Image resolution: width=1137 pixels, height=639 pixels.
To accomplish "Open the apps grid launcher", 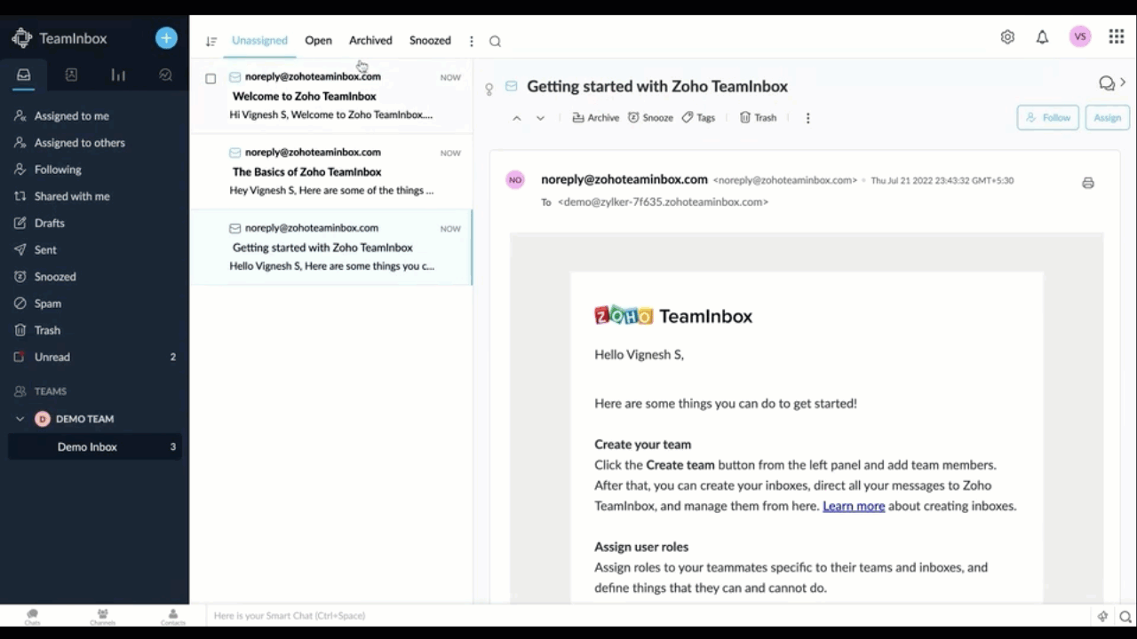I will pyautogui.click(x=1117, y=36).
